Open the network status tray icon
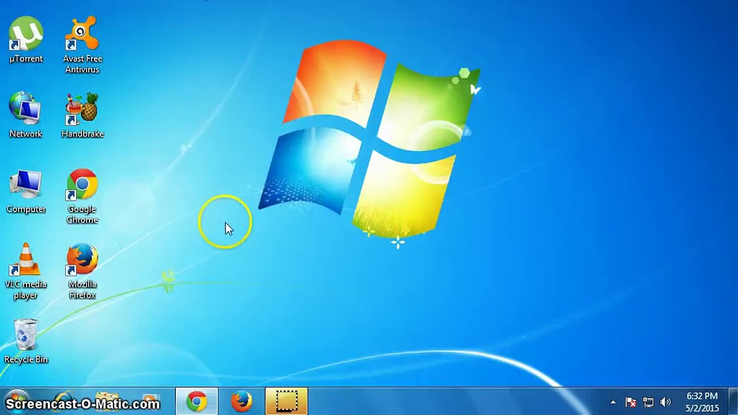 click(648, 402)
